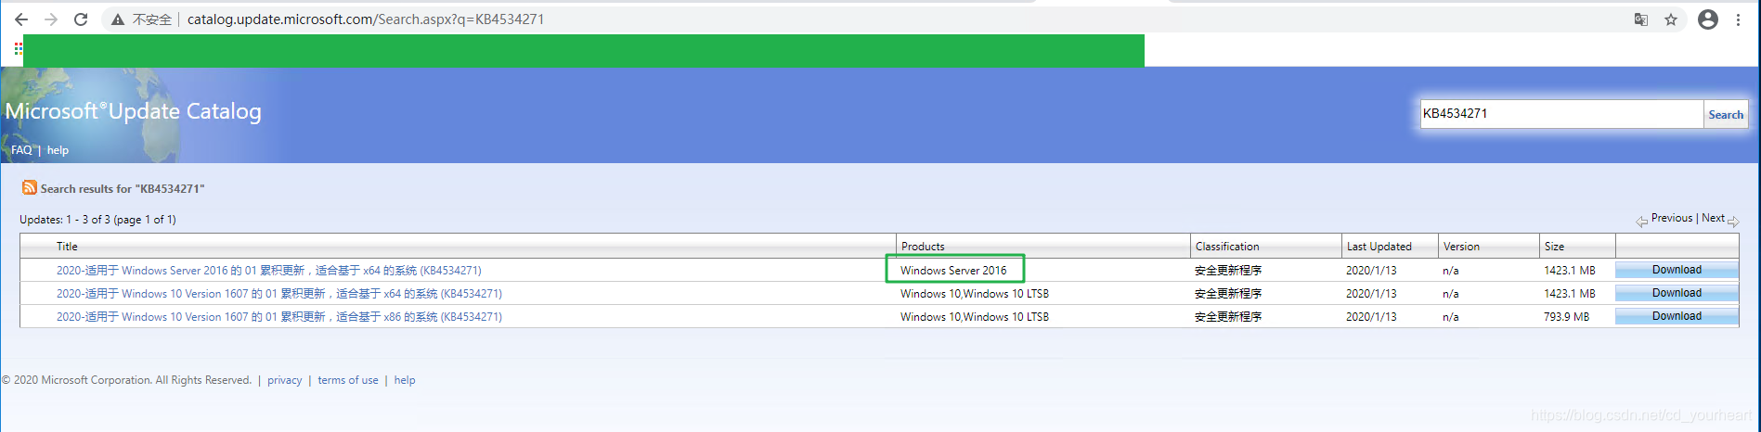Screen dimensions: 1761x432
Task: Open the Windows Server 2016 x64 update link
Action: (269, 271)
